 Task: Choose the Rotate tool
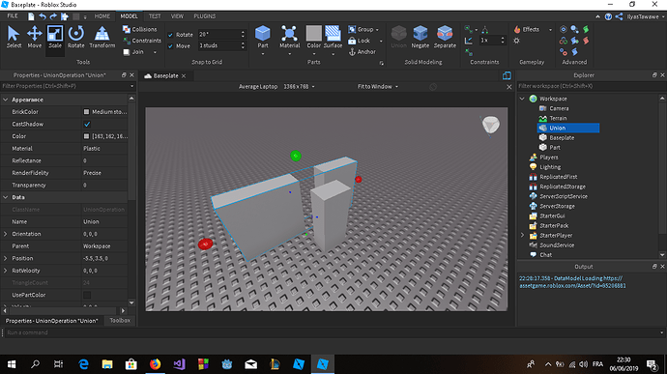(76, 37)
